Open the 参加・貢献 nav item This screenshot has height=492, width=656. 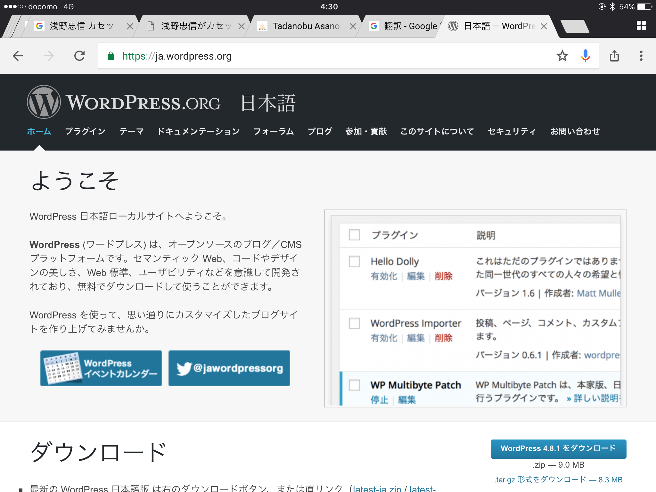(x=366, y=131)
